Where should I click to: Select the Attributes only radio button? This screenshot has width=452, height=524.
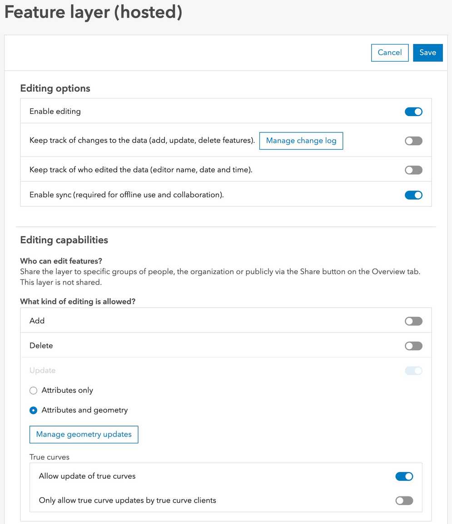[x=33, y=390]
